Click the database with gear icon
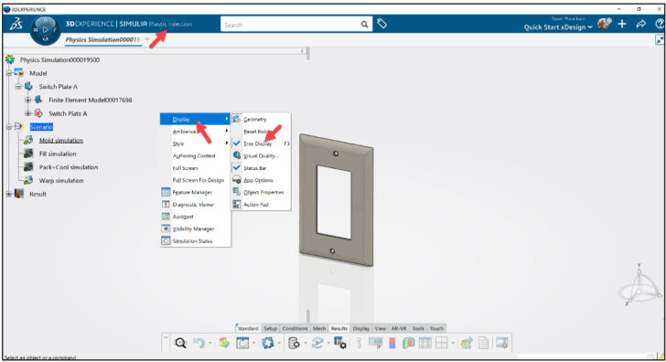The width and height of the screenshot is (666, 362). (294, 343)
